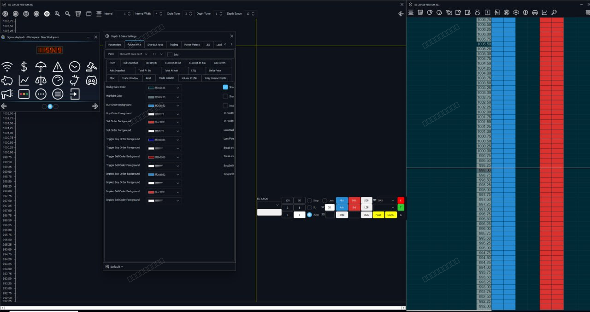Click the search magnifier in right ladder toolbar
Viewport: 590px width, 312px height.
[554, 12]
